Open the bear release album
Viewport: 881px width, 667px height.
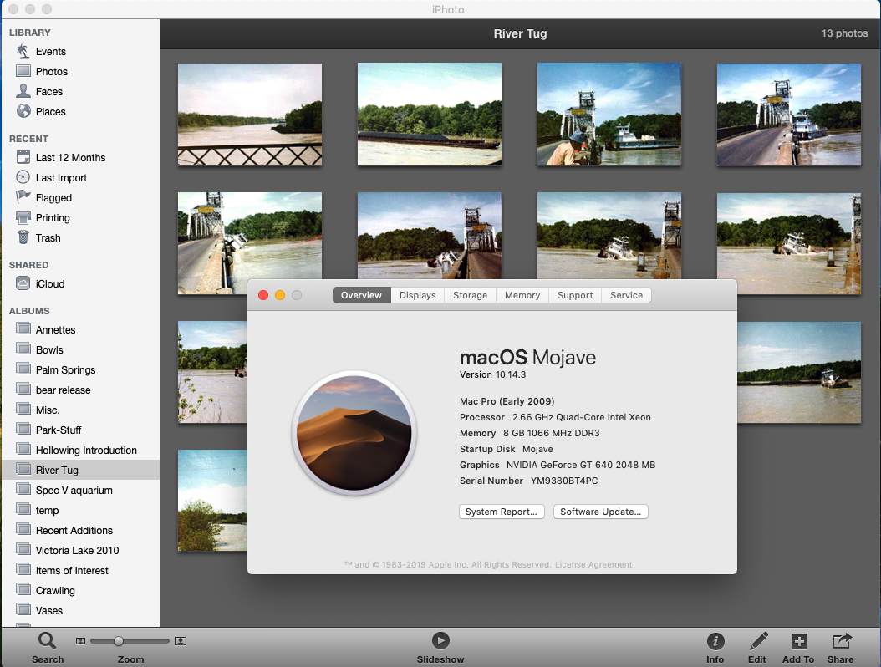coord(63,390)
